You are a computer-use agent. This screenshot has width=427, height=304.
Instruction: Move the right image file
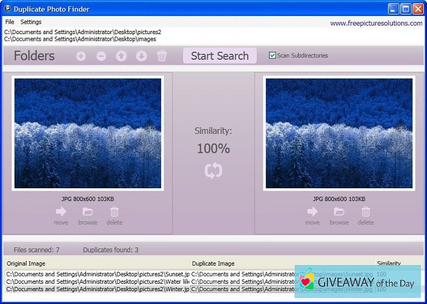point(312,215)
